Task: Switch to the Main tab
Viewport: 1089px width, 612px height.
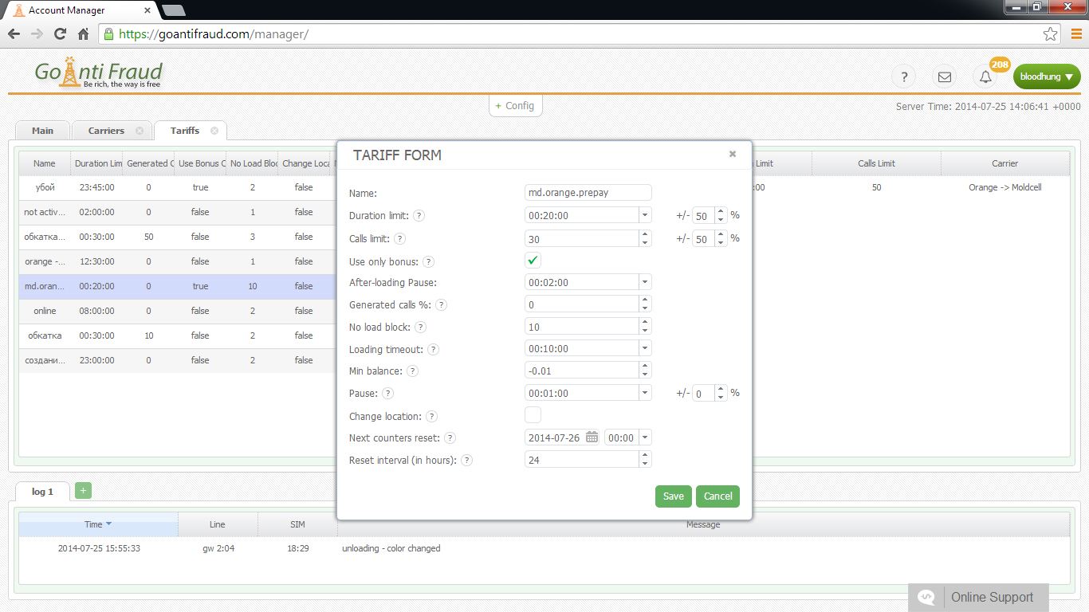Action: click(x=43, y=131)
